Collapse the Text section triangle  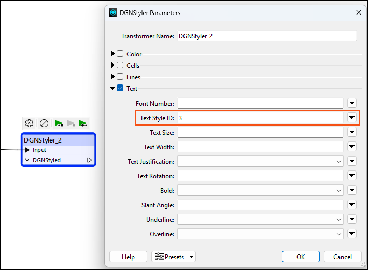click(x=112, y=88)
